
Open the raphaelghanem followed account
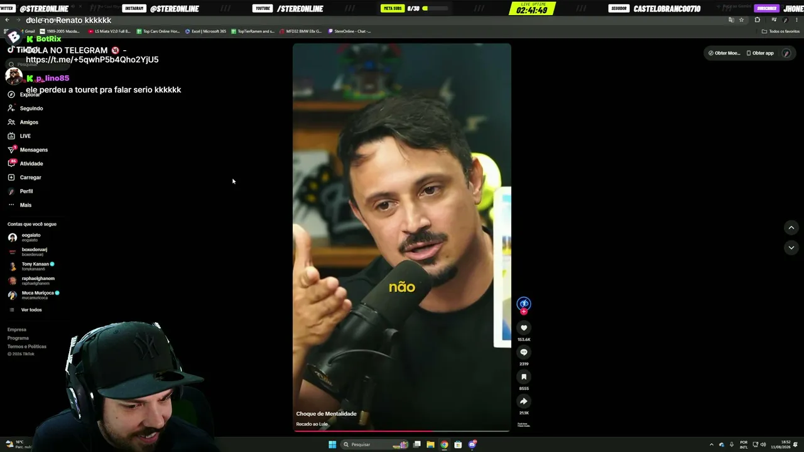pos(31,281)
